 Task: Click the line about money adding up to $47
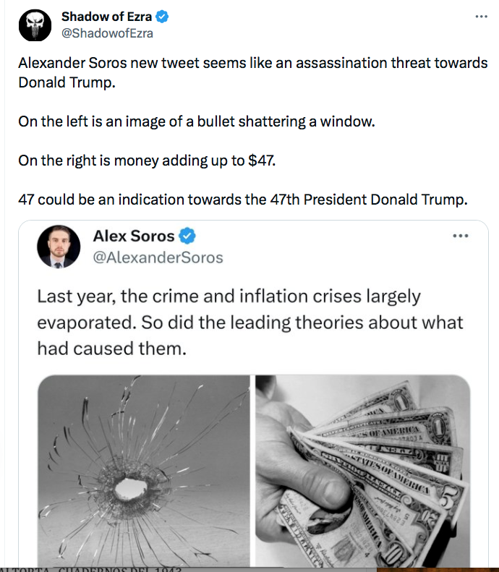tap(147, 161)
